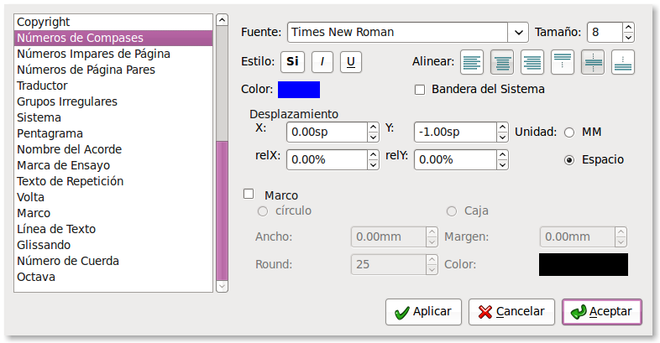
Task: Increase Tamaño font size value
Action: [x=628, y=28]
